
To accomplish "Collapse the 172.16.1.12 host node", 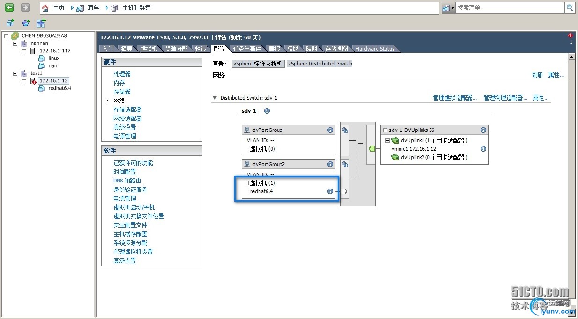I will click(24, 80).
